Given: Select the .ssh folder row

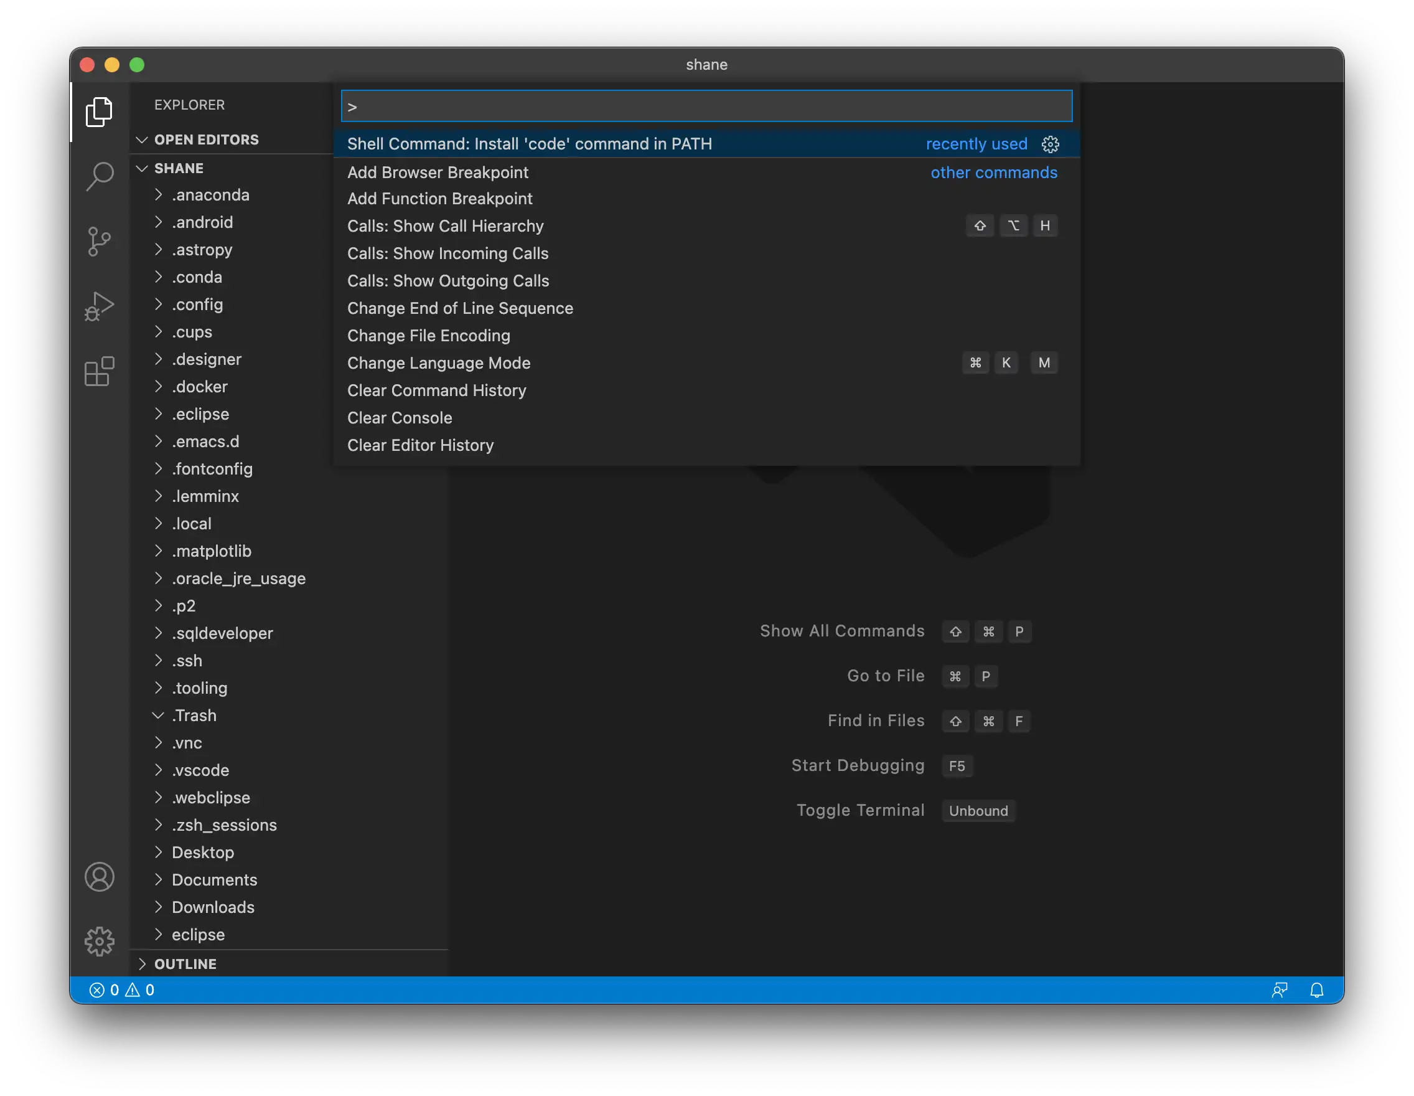Looking at the screenshot, I should 289,661.
